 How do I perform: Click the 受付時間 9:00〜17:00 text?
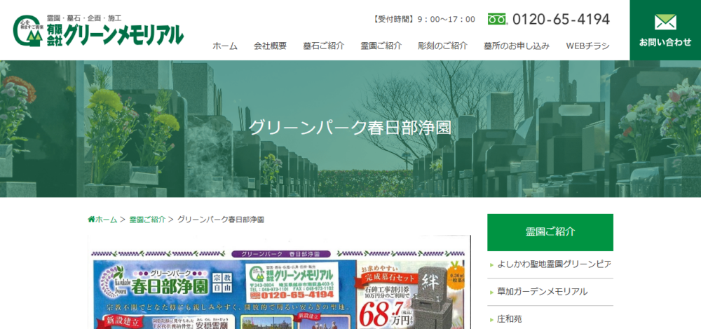click(x=423, y=19)
